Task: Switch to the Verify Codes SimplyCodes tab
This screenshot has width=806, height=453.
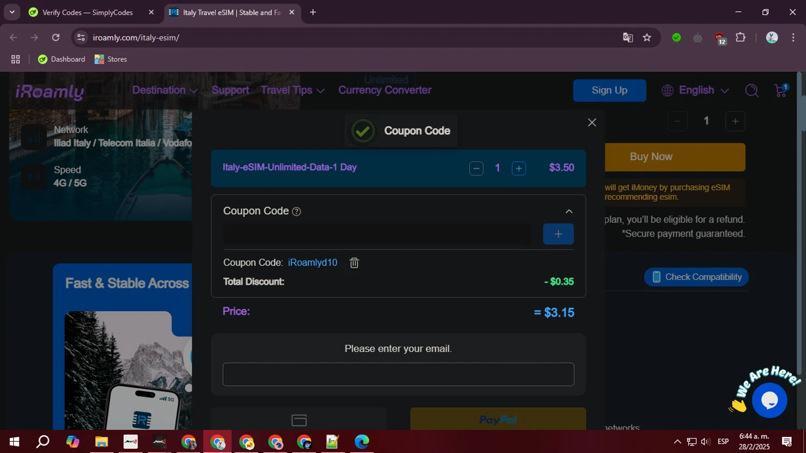Action: 87,12
